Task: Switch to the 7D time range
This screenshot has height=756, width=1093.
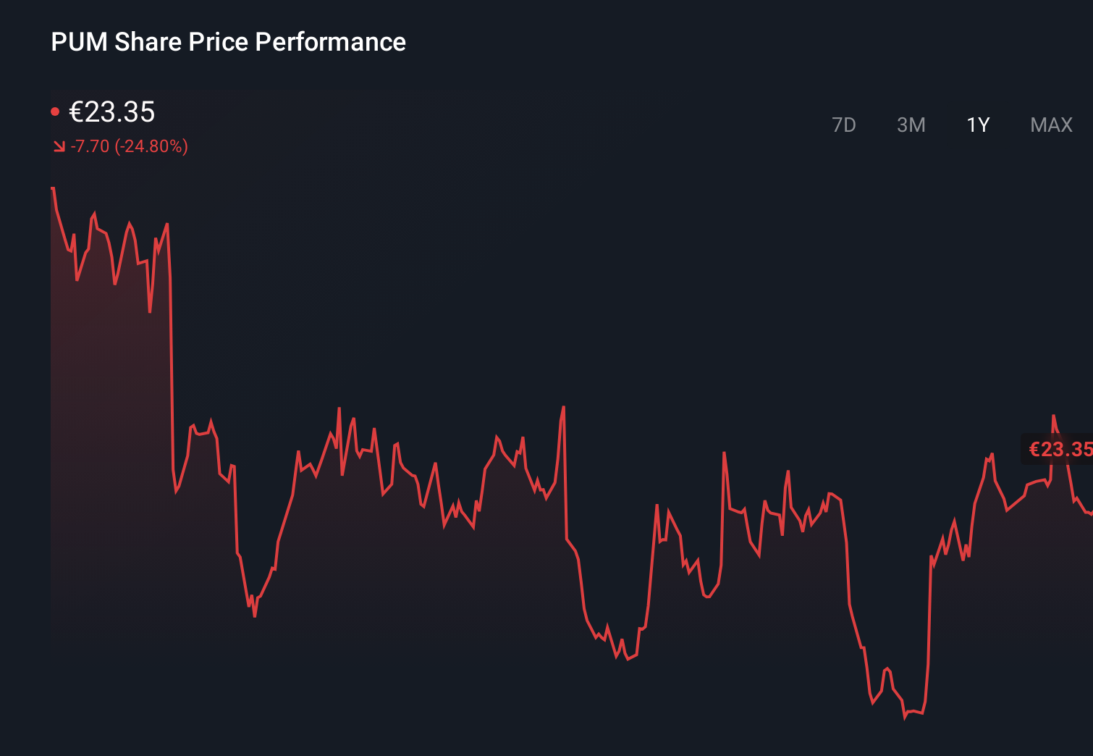Action: point(844,125)
